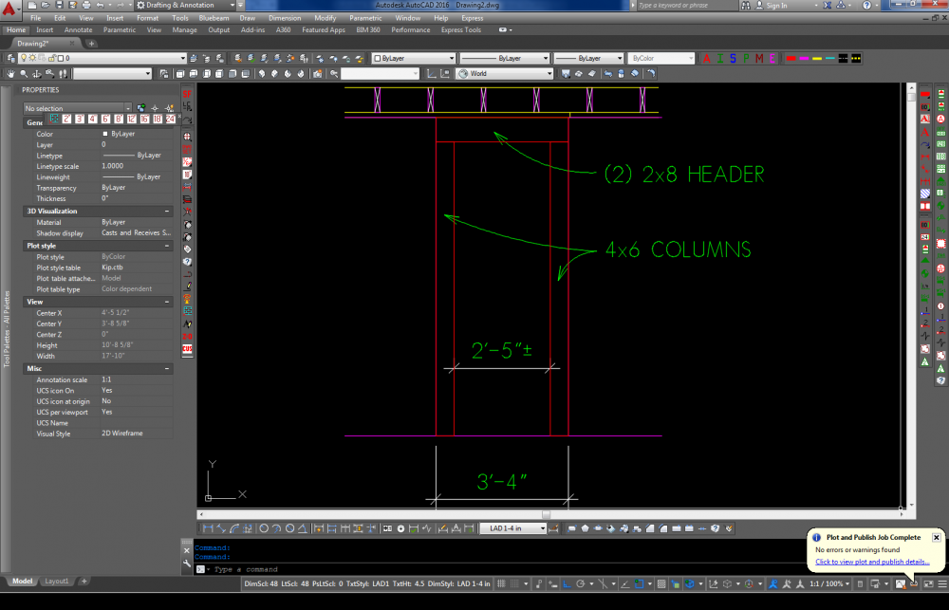
Task: Collapse the Plot style properties section
Action: pos(167,246)
